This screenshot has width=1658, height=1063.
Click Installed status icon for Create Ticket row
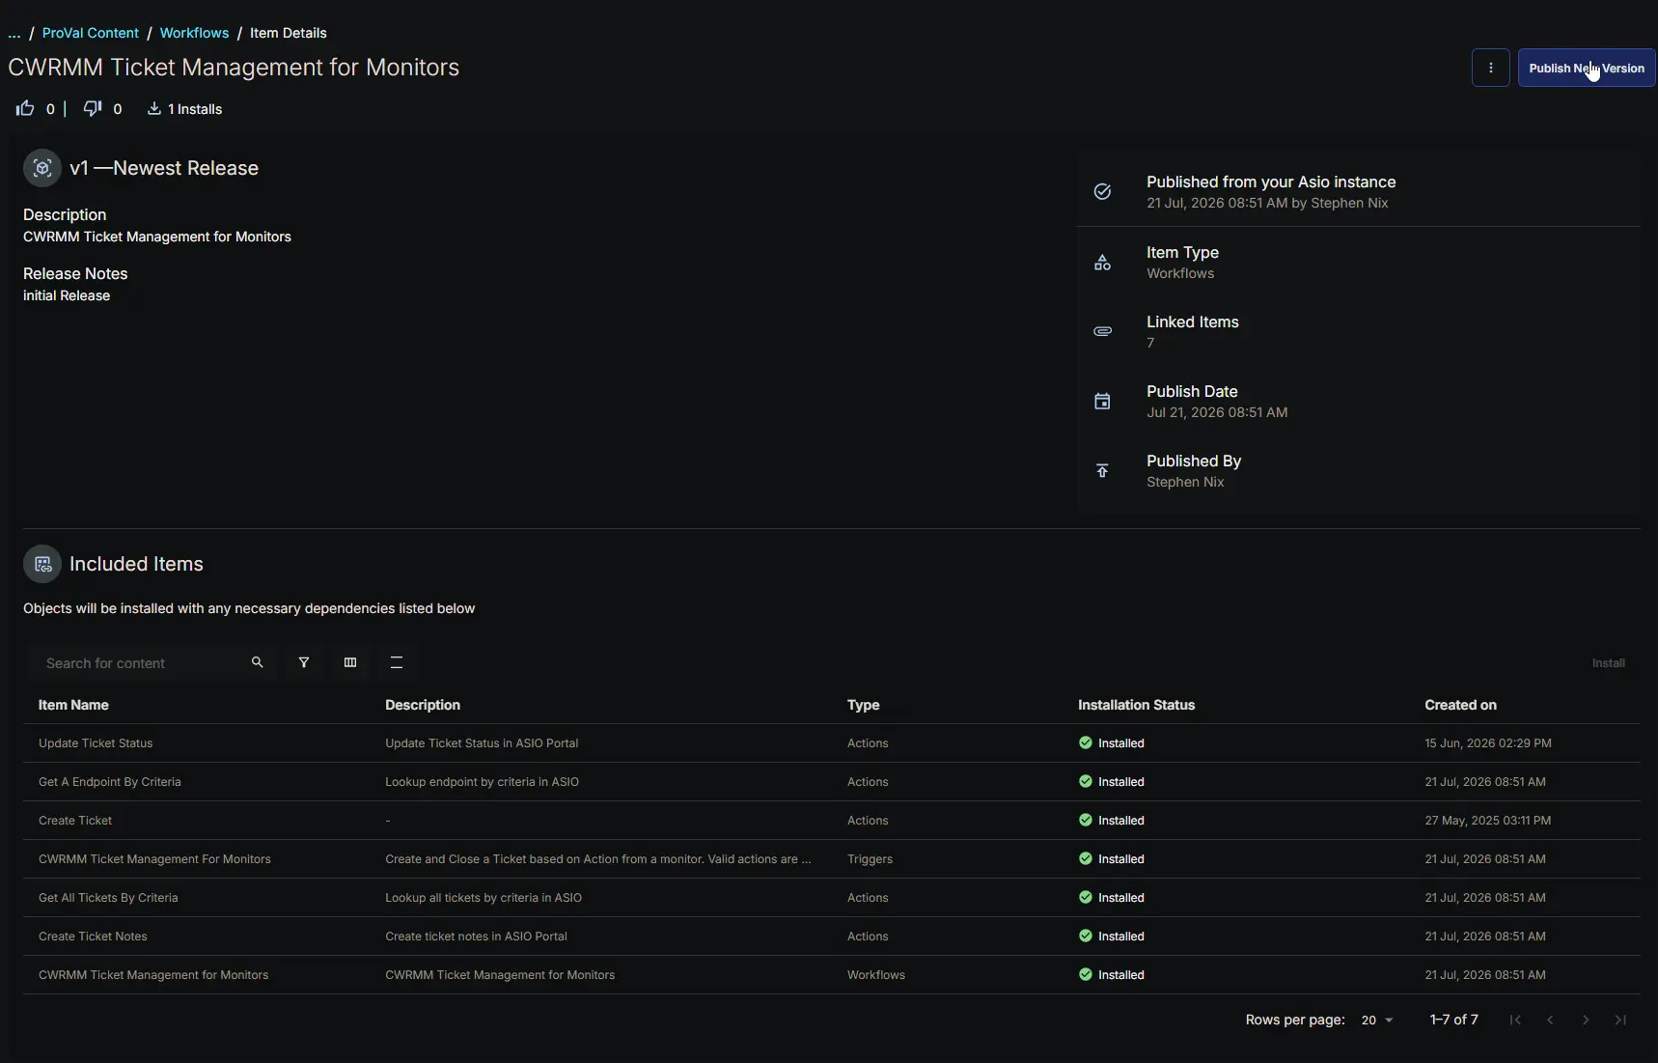1086,821
